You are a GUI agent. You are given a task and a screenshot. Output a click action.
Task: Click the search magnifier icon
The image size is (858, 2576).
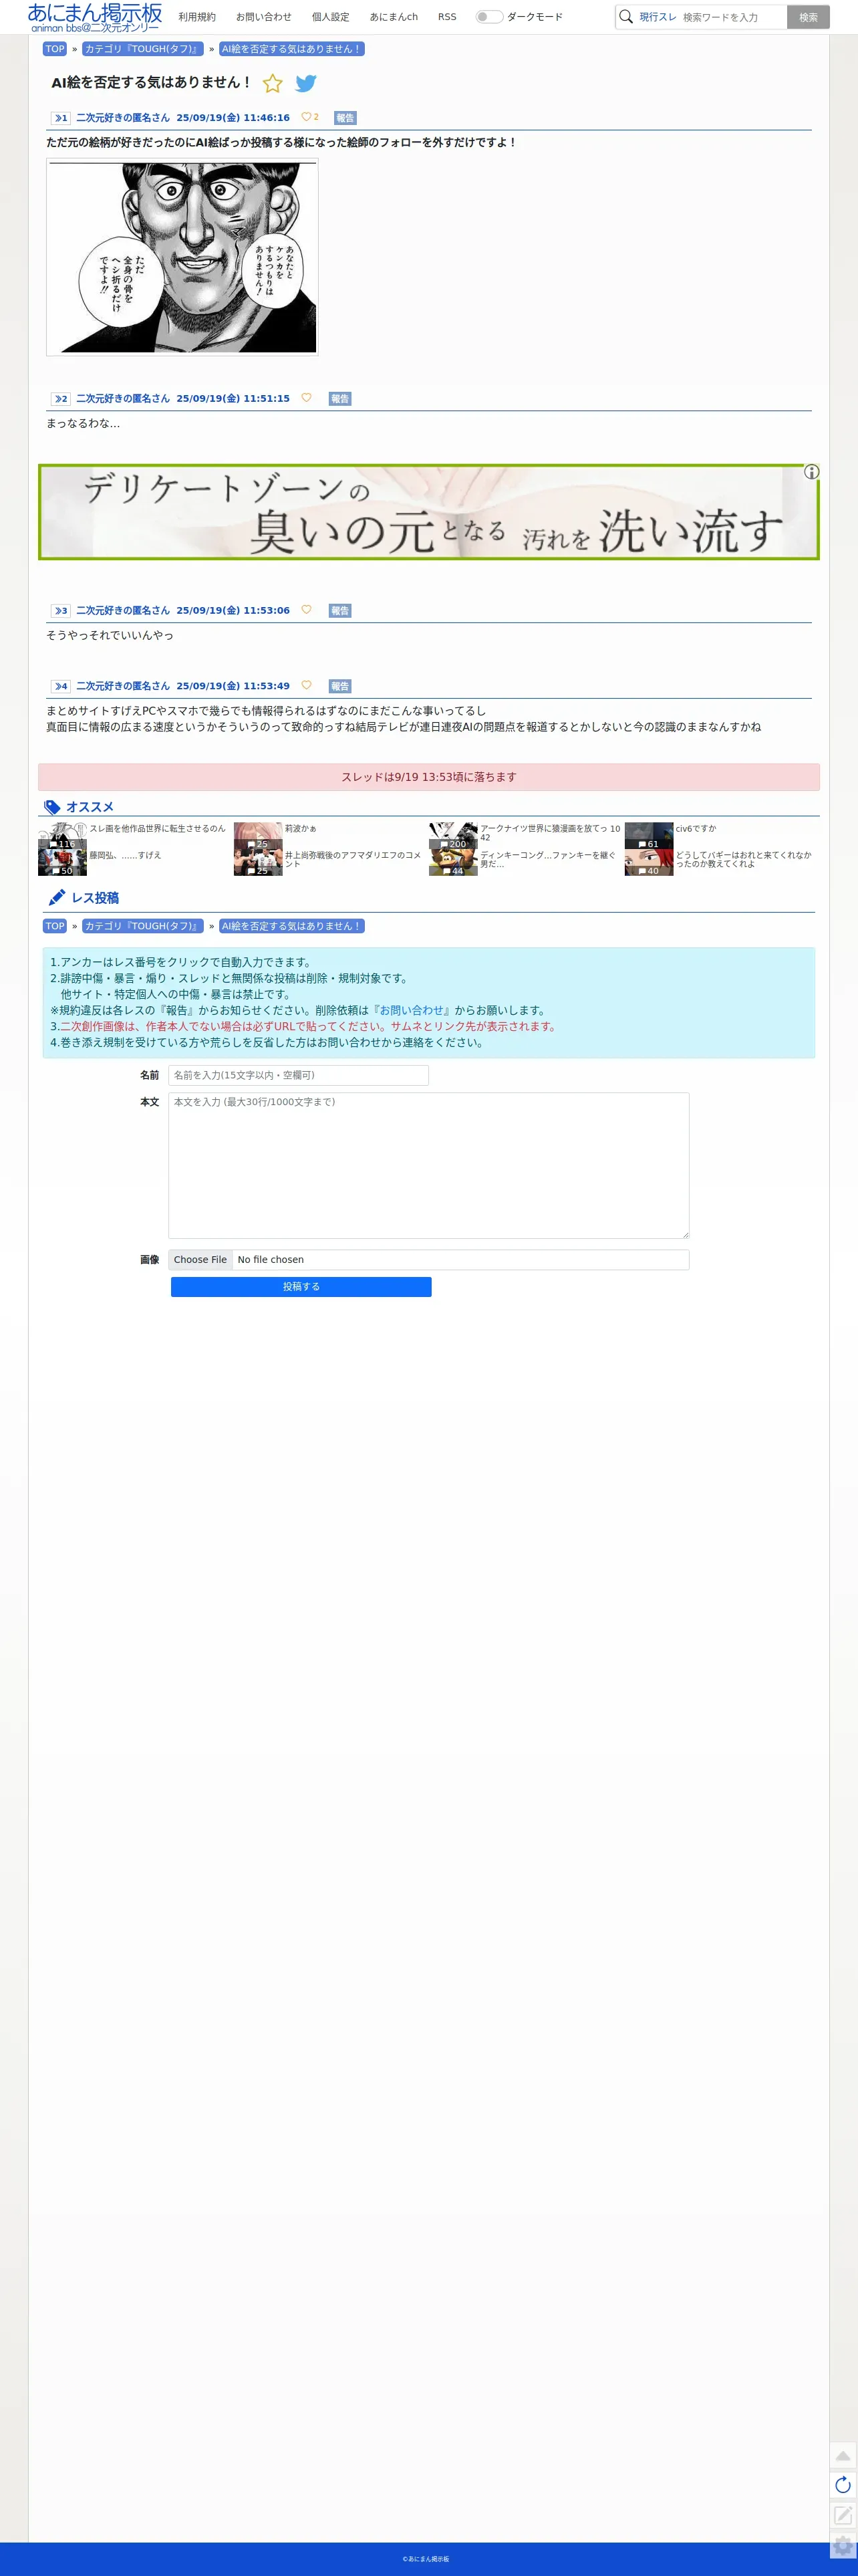click(626, 17)
